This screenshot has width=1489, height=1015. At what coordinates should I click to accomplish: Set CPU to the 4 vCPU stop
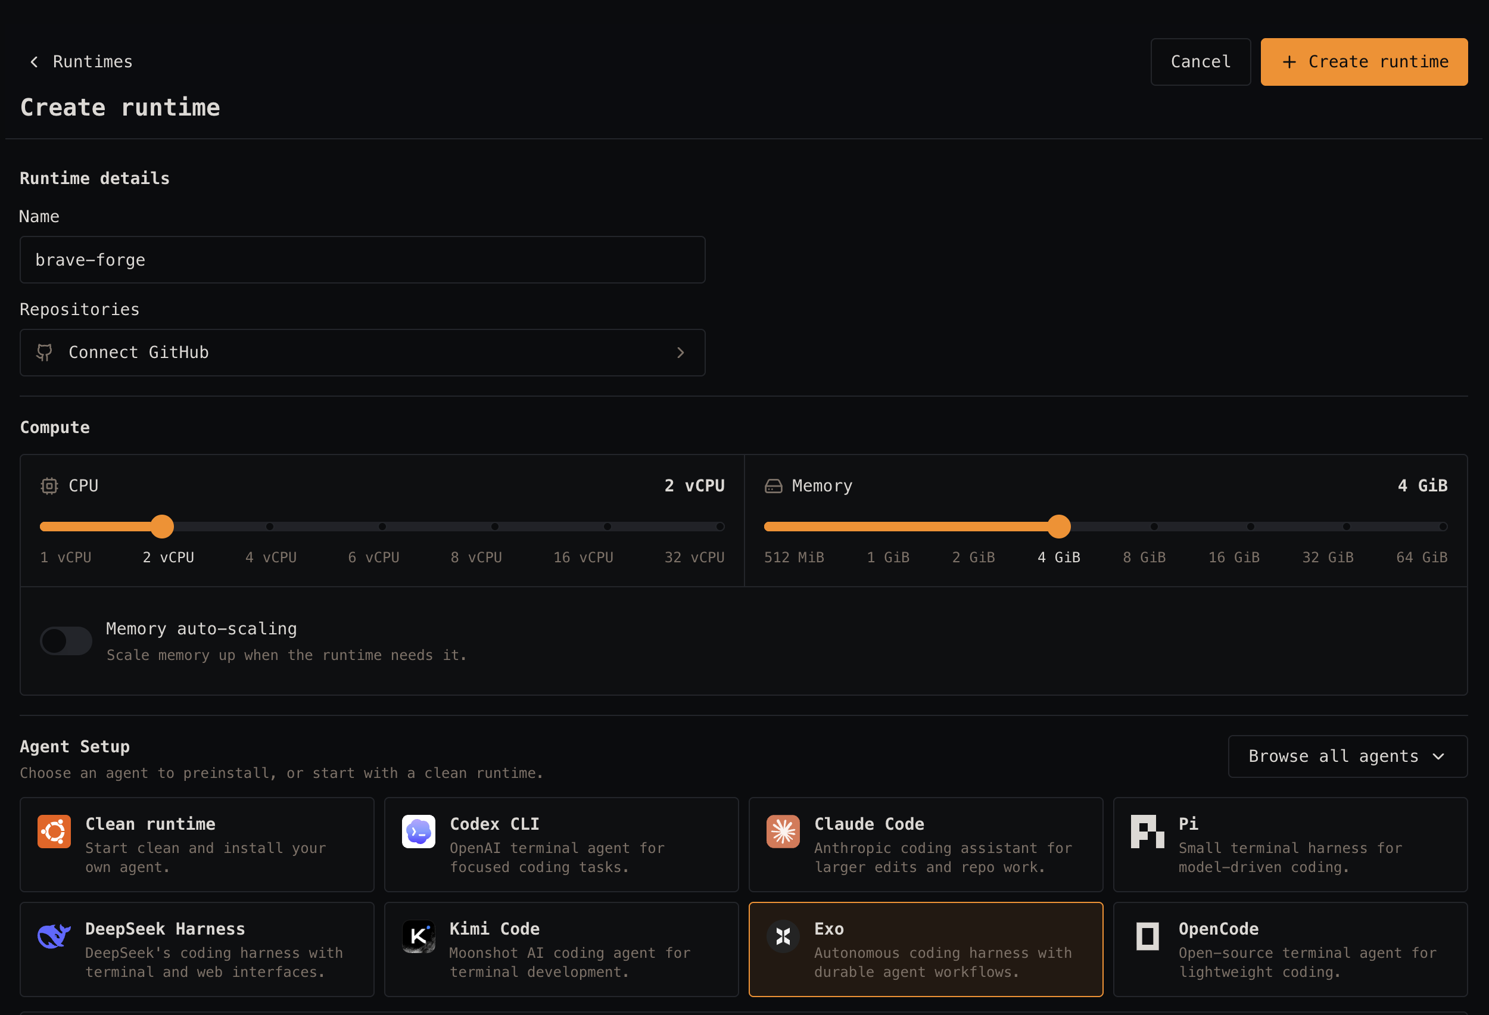(270, 526)
